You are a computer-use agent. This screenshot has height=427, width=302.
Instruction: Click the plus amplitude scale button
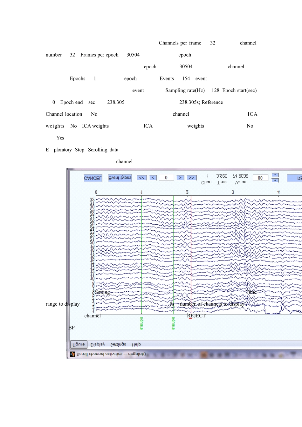[275, 180]
